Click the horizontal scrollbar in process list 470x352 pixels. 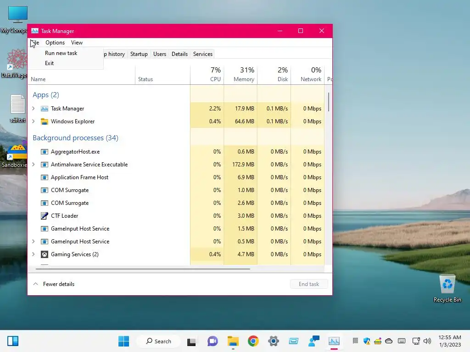[143, 269]
